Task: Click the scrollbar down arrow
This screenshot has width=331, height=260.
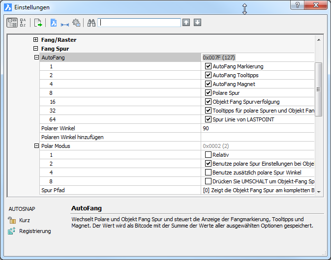Action: click(319, 191)
